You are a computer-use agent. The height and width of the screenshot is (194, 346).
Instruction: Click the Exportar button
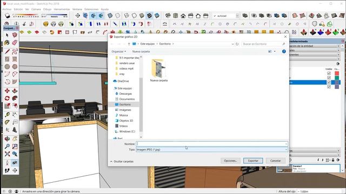(253, 161)
